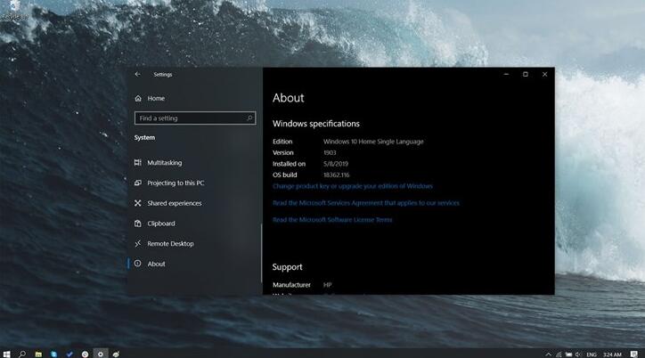Viewport: 645px width, 358px height.
Task: Click the Clipboard icon in sidebar
Action: pyautogui.click(x=138, y=224)
